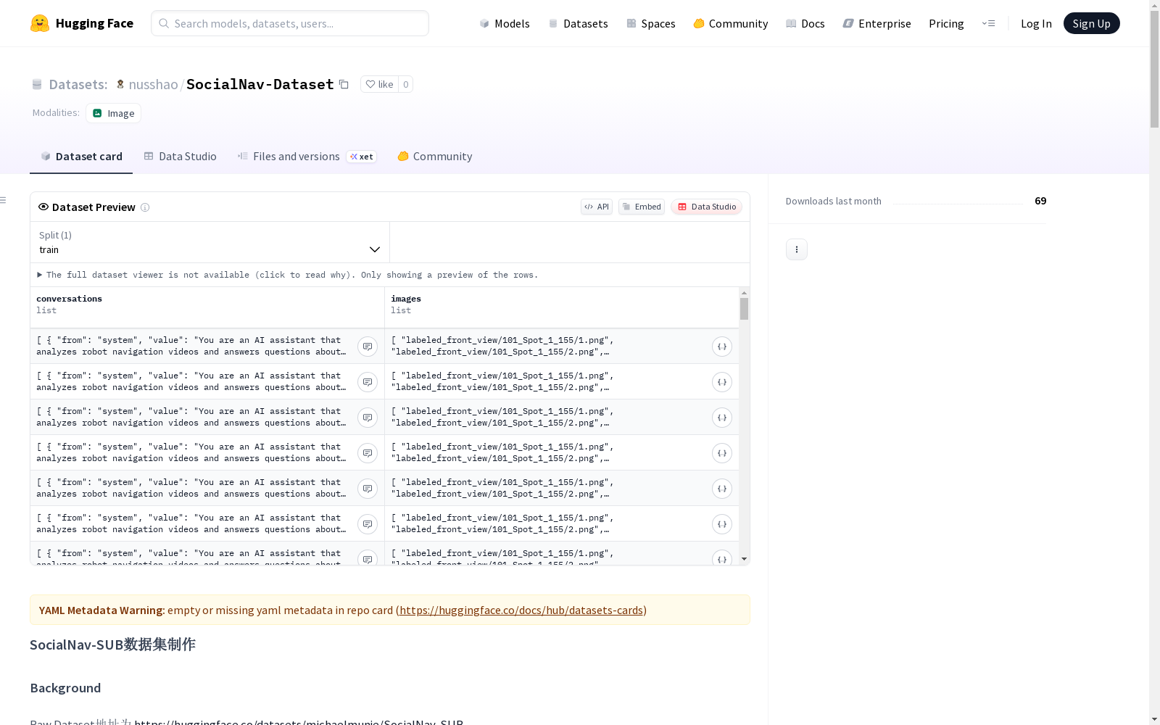The height and width of the screenshot is (725, 1160).
Task: Switch to the Data Studio tab
Action: pos(180,157)
